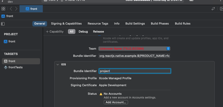The height and width of the screenshot is (107, 223).
Task: Click the Add Account button
Action: [116, 102]
